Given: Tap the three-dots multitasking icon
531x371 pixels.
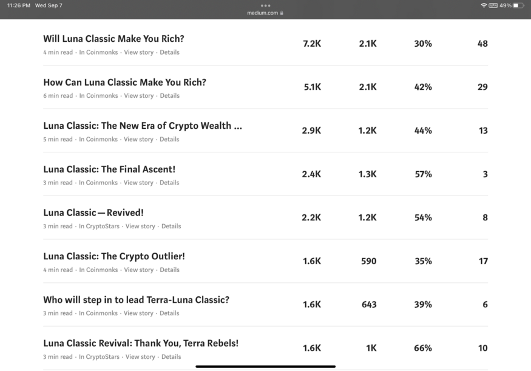Looking at the screenshot, I should pyautogui.click(x=265, y=5).
